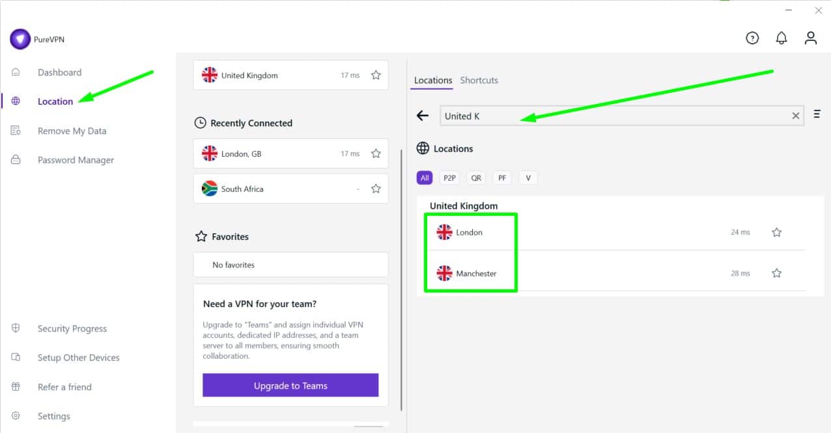Viewport: 831px width, 433px height.
Task: Open the notifications bell
Action: (x=782, y=38)
